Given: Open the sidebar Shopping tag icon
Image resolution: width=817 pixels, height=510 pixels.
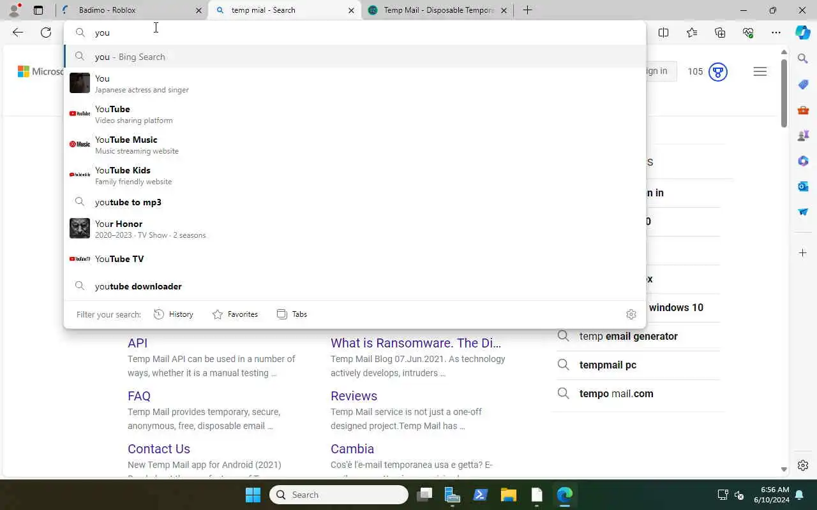Looking at the screenshot, I should click(x=803, y=84).
